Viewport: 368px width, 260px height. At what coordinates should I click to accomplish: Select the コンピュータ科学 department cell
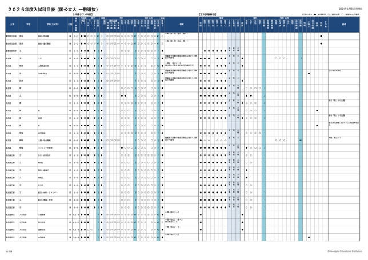click(x=47, y=147)
